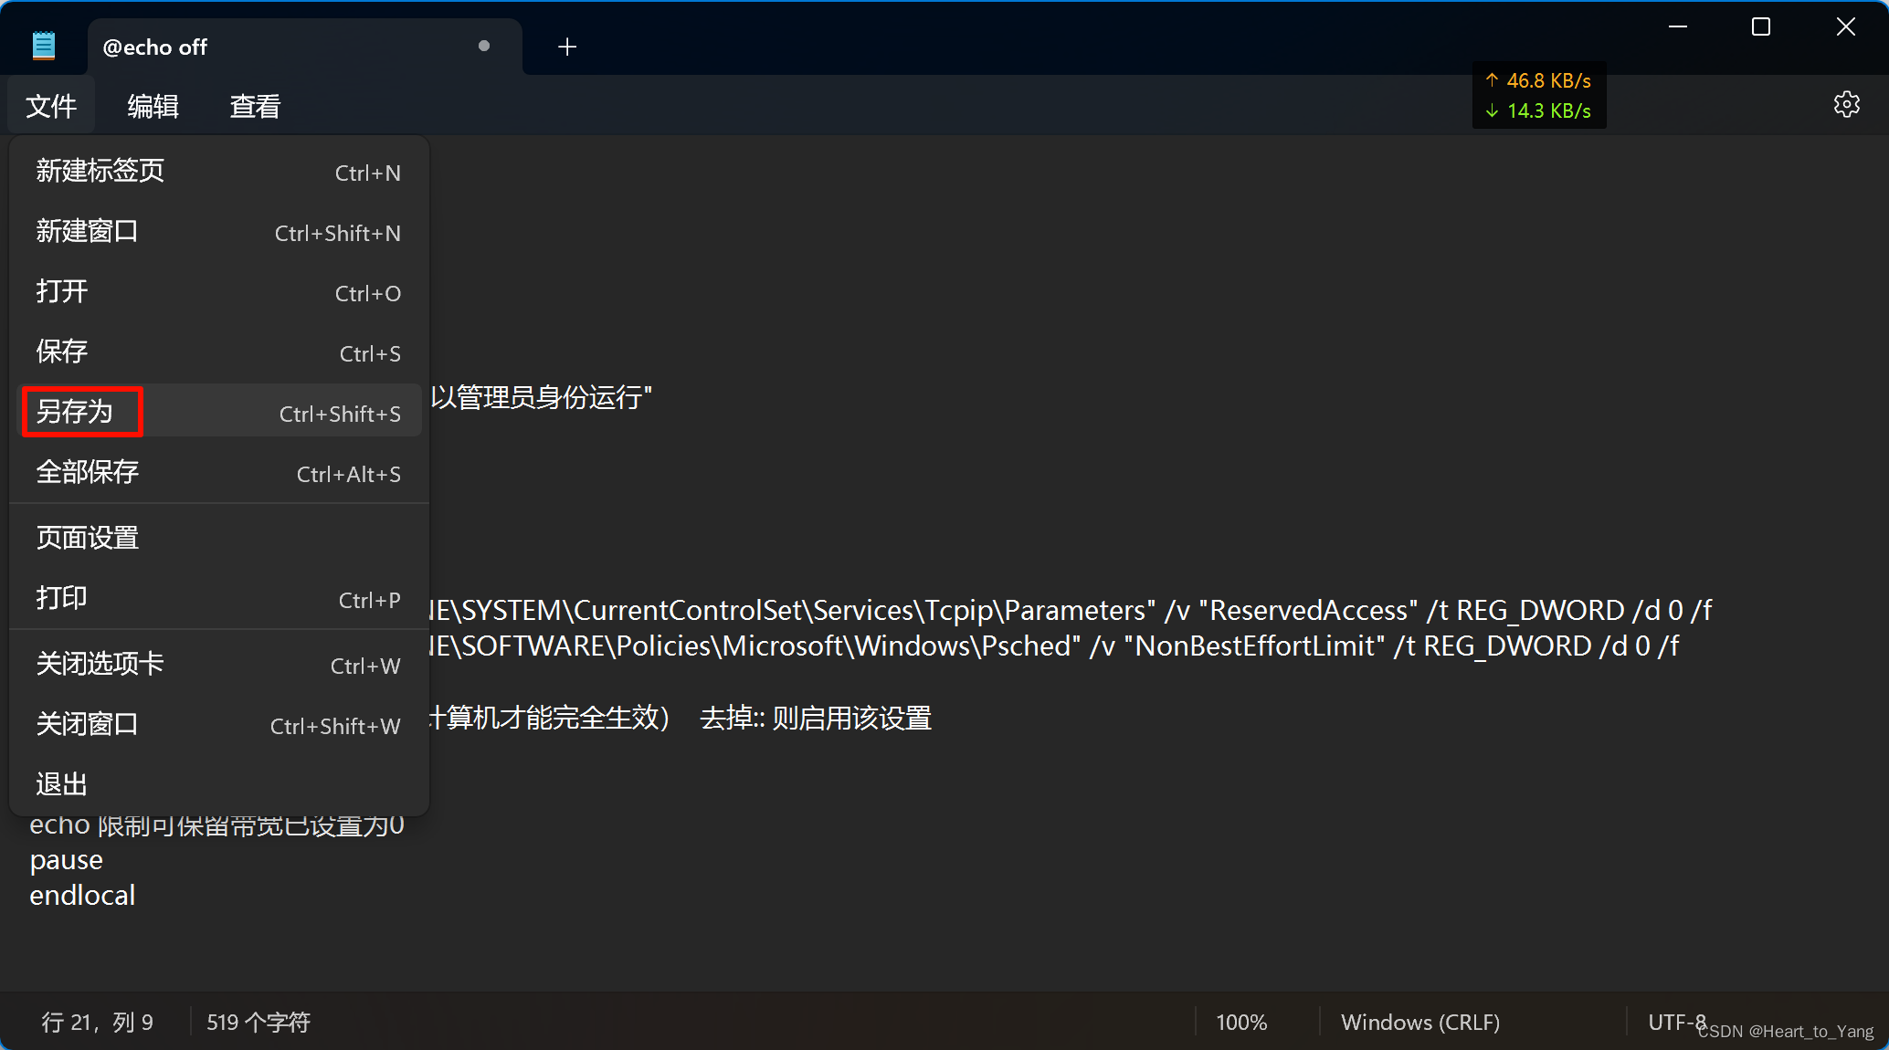Click the '行 21, 列 9' line/column position indicator
Image resolution: width=1889 pixels, height=1050 pixels.
[x=98, y=1022]
